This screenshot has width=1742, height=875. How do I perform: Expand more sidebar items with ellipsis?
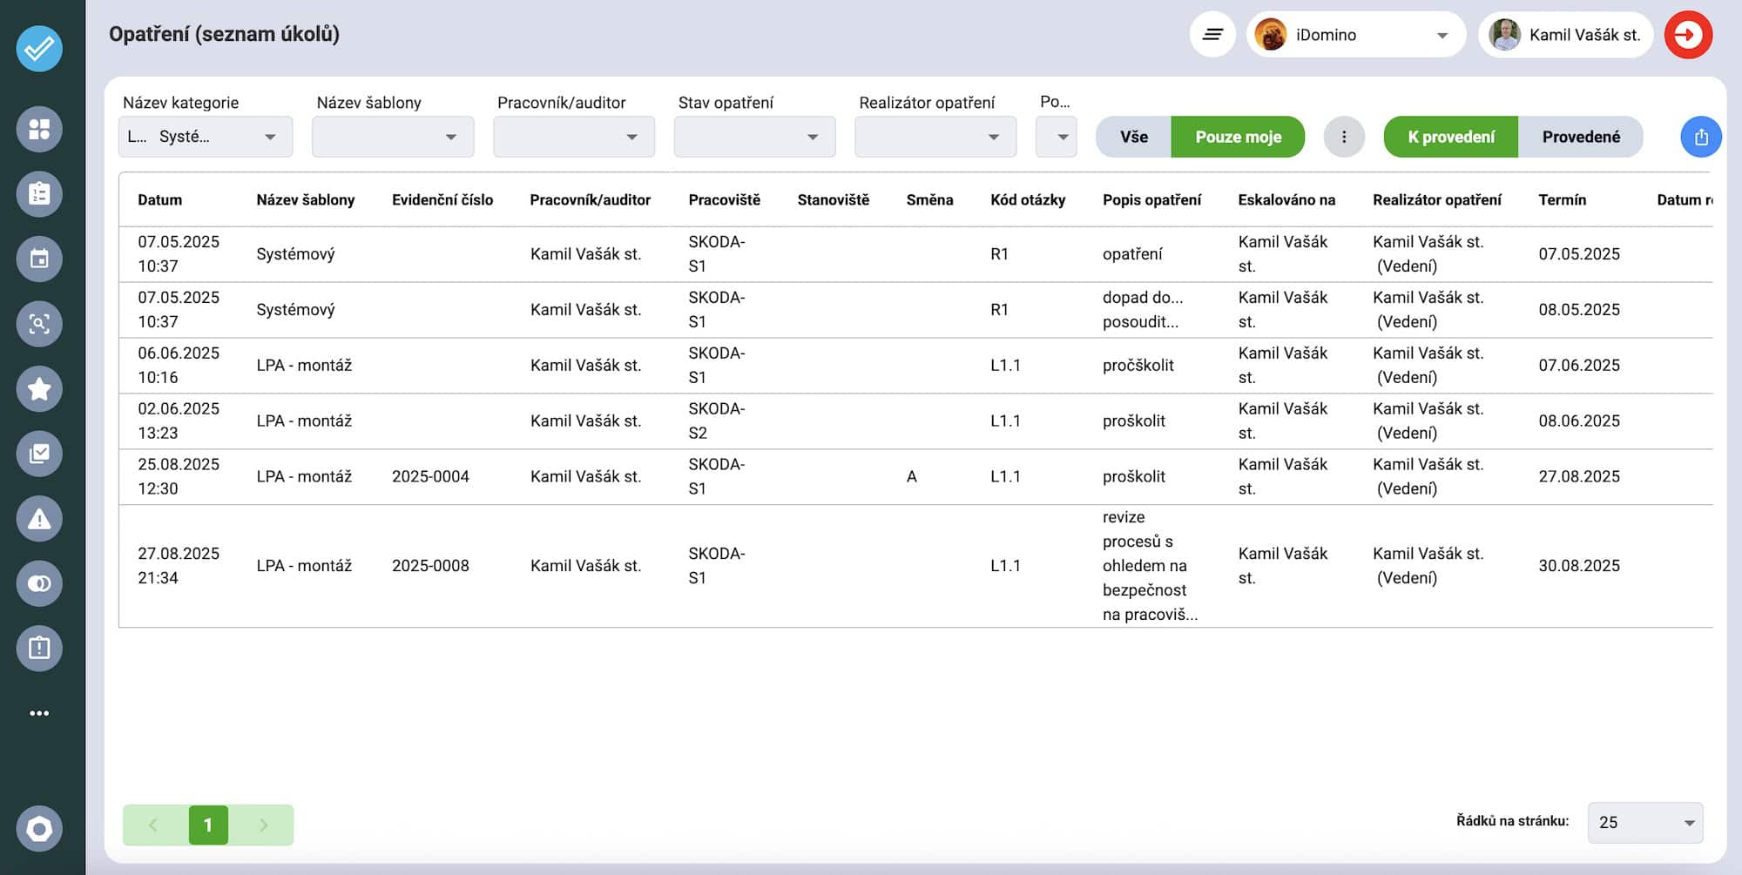[39, 714]
